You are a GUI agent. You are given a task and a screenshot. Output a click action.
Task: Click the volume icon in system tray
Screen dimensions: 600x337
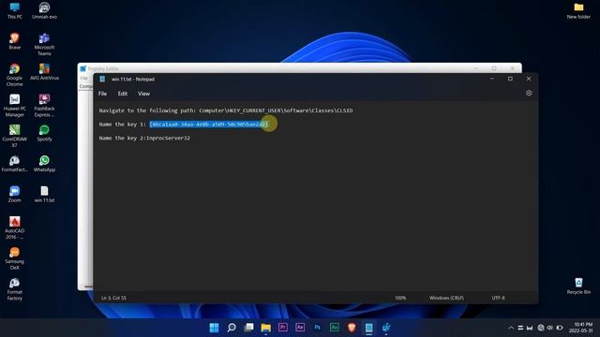click(550, 328)
